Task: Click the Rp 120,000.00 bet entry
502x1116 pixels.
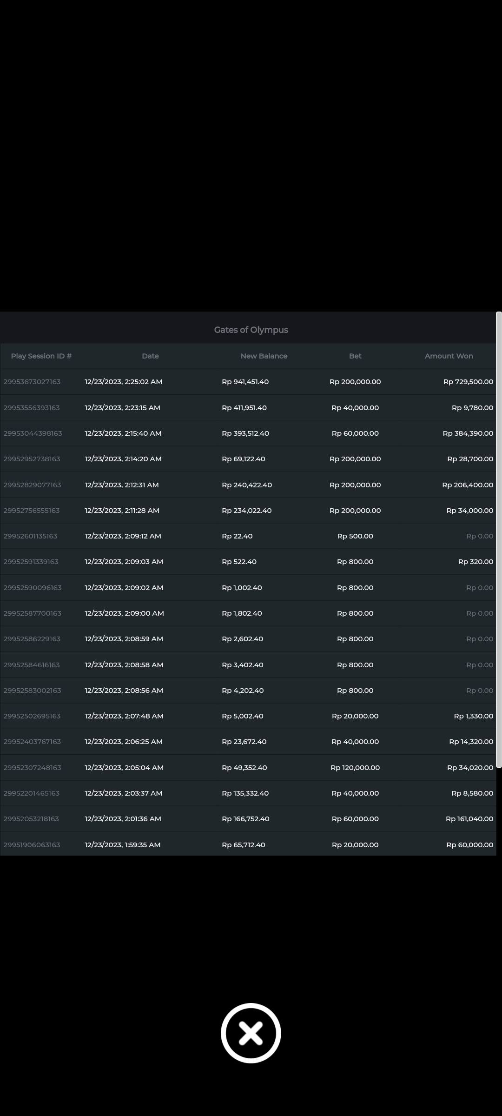Action: coord(355,768)
